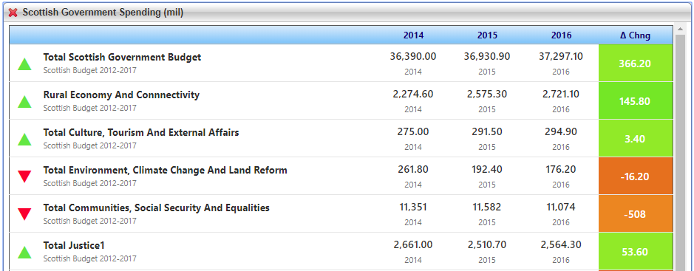Close the Scottish Government Spending panel
Screen dimensions: 694x271
point(13,13)
